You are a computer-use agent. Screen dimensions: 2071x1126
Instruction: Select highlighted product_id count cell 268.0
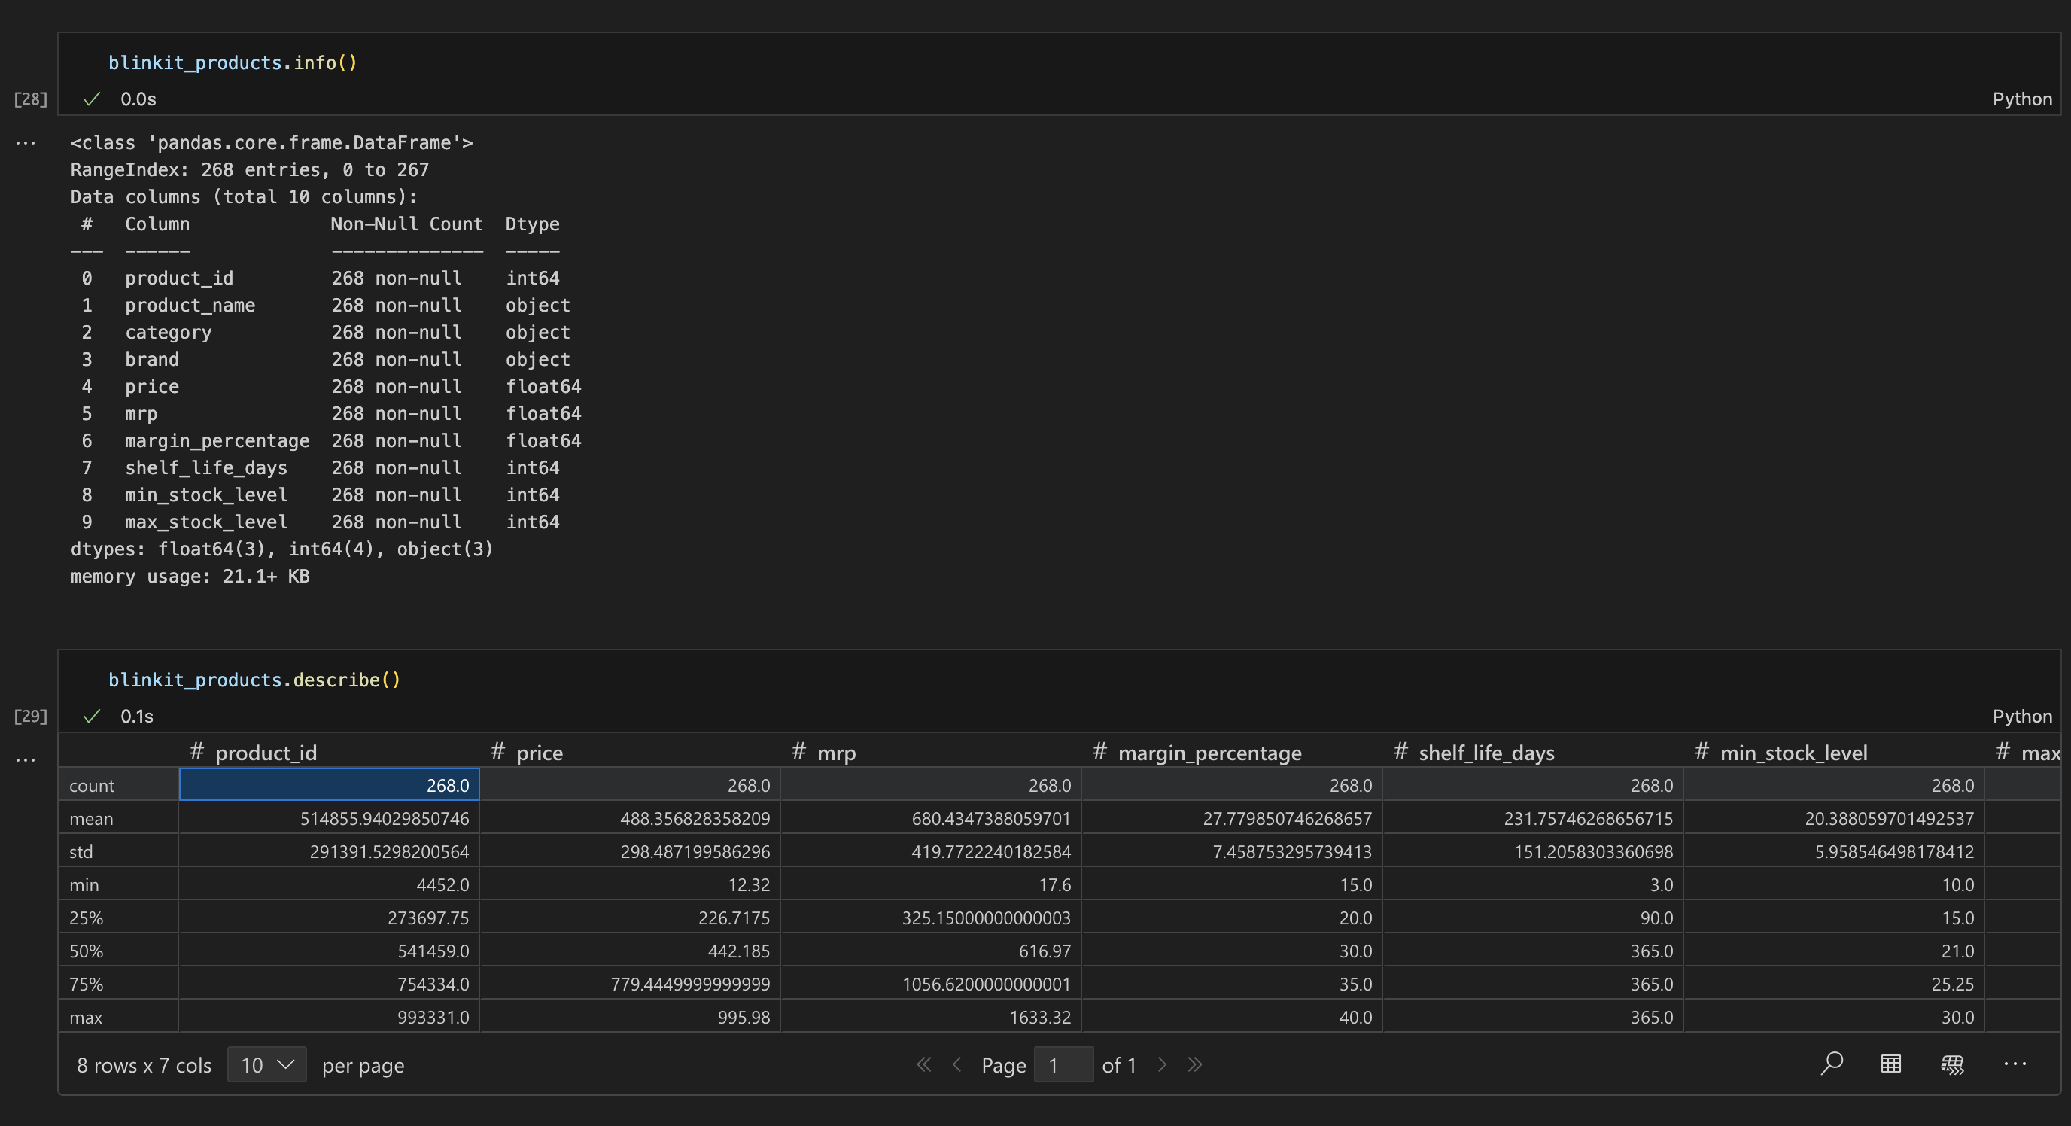tap(329, 785)
